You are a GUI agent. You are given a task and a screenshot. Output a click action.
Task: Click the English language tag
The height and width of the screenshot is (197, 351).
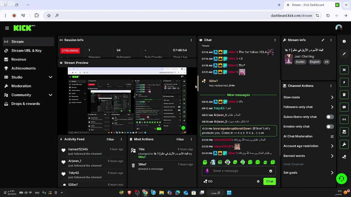click(315, 62)
